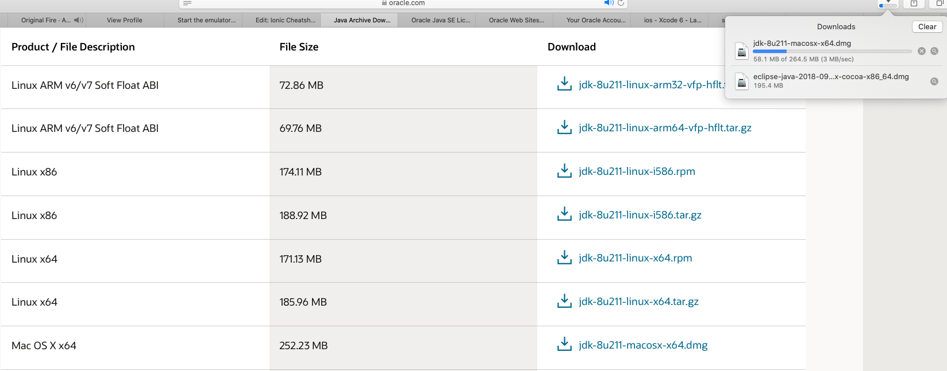
Task: Click 'Mac OS X x64' product description
Action: tap(44, 346)
